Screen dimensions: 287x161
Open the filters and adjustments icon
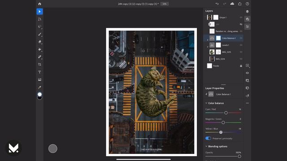(247, 95)
